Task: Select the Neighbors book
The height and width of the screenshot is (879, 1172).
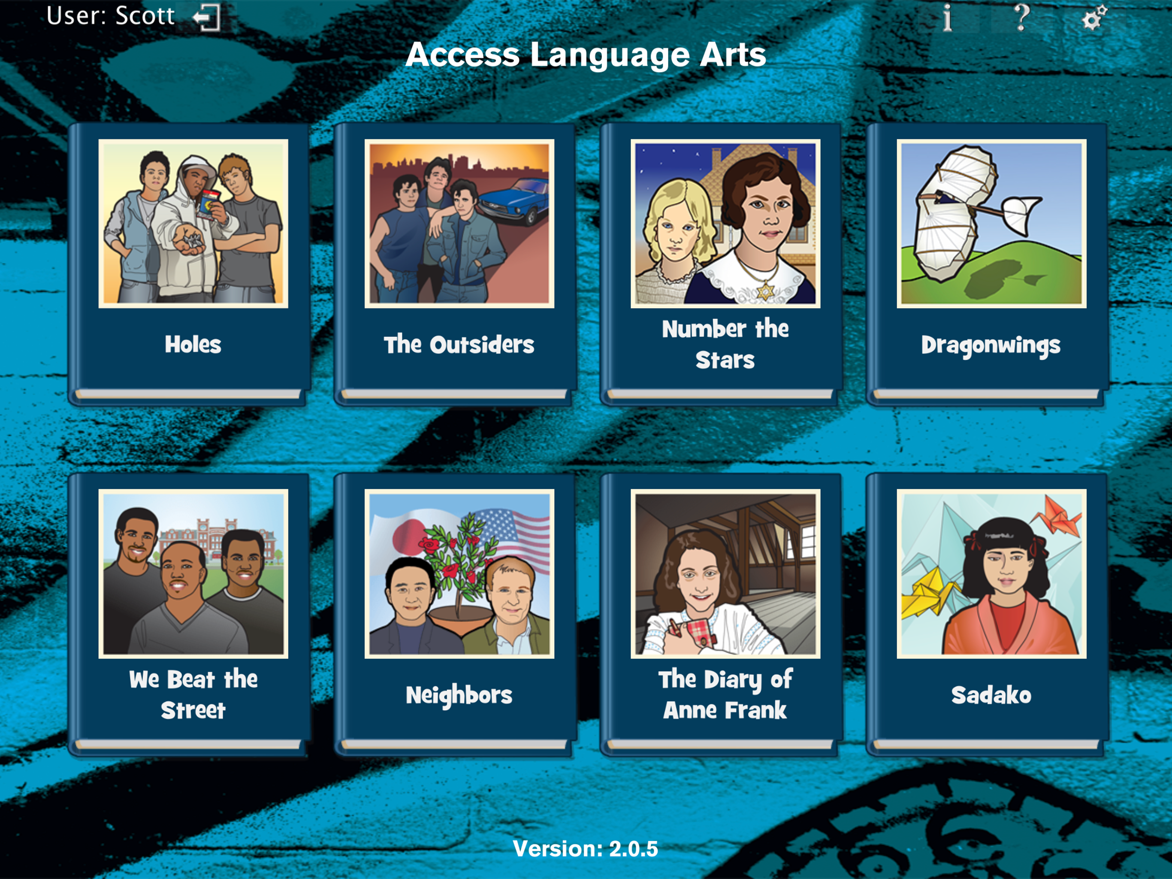Action: click(x=456, y=615)
